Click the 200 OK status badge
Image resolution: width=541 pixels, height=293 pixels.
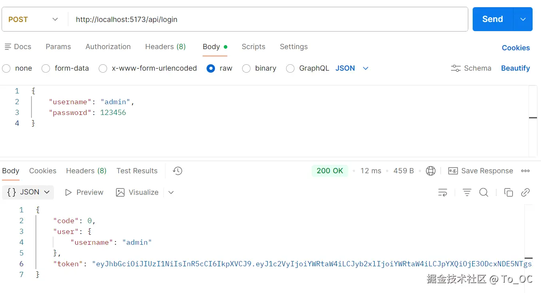click(330, 171)
